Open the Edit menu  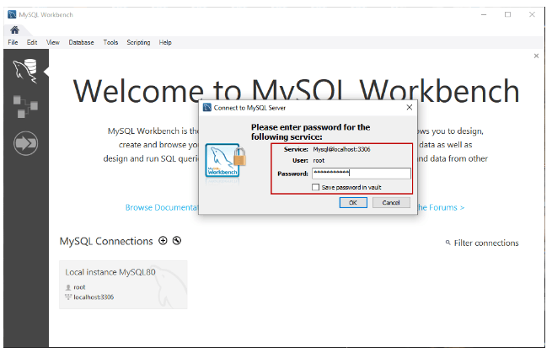click(32, 42)
